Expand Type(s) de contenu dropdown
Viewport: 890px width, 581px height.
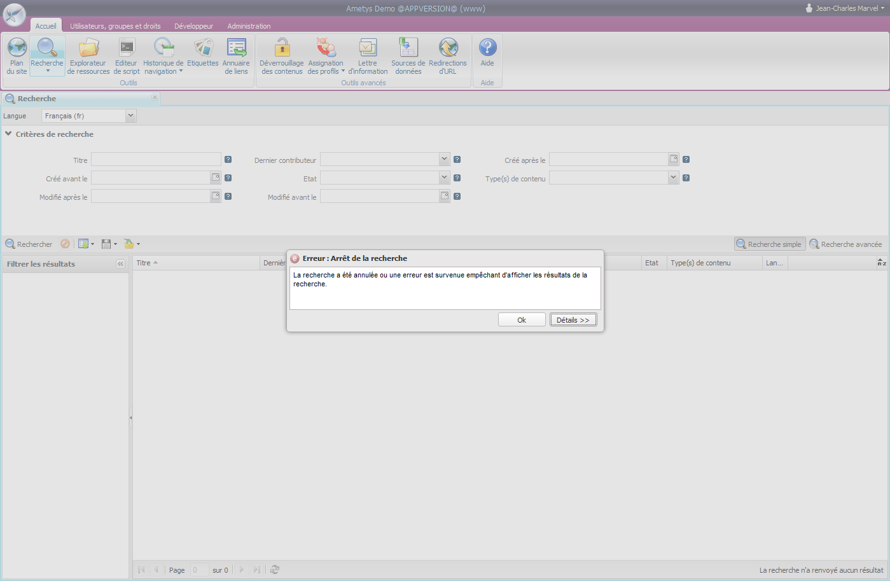click(674, 178)
